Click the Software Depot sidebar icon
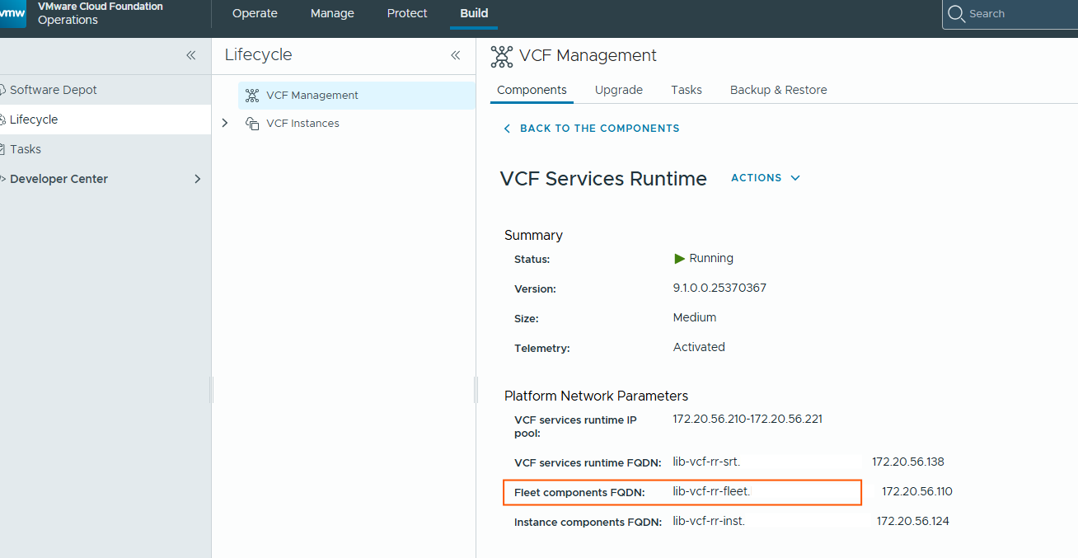Screen dimensions: 1078x558 [3, 90]
